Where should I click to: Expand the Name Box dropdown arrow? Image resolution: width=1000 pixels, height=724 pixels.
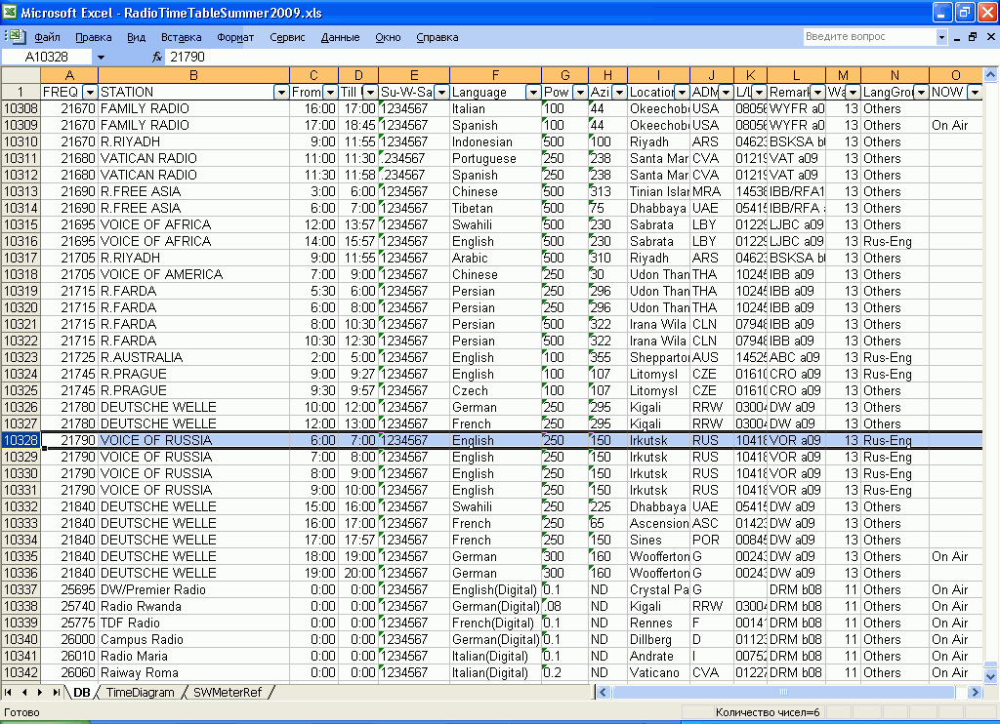click(101, 58)
